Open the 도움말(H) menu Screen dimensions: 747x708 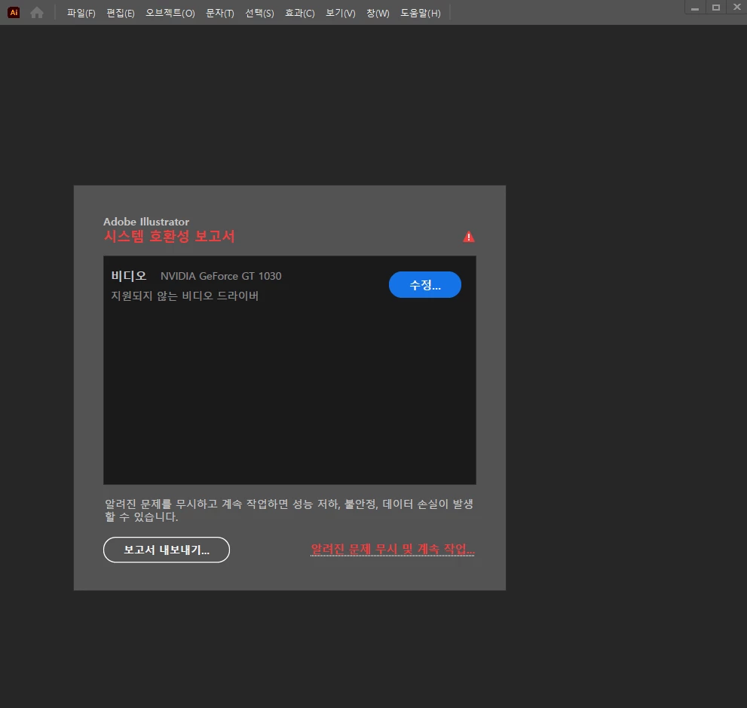tap(420, 14)
